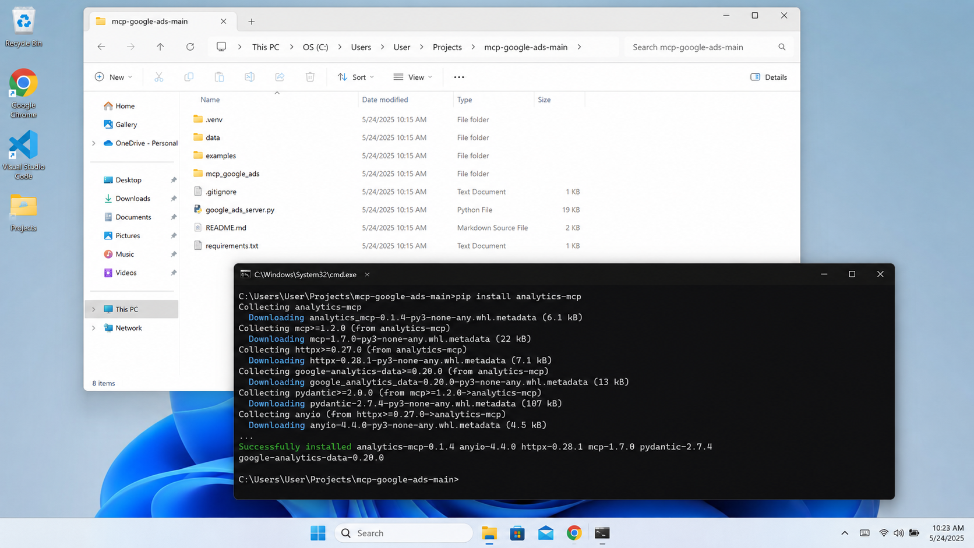Open the Mail app from taskbar
This screenshot has width=974, height=548.
(546, 533)
